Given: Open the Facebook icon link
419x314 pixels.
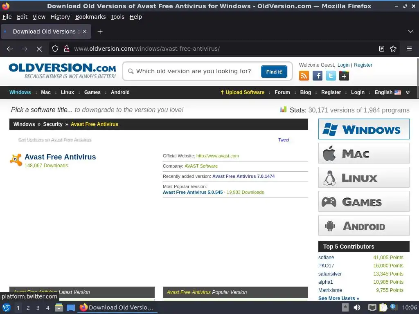Looking at the screenshot, I should coord(317,76).
